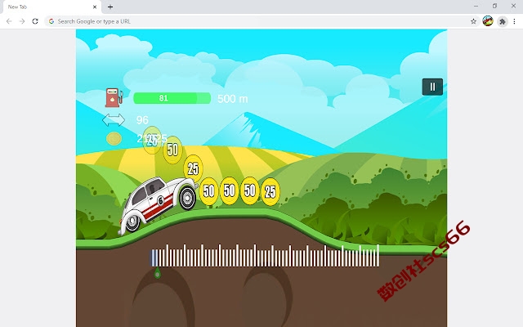Image resolution: width=523 pixels, height=327 pixels.
Task: Click the 500 m distance readout
Action: (232, 99)
